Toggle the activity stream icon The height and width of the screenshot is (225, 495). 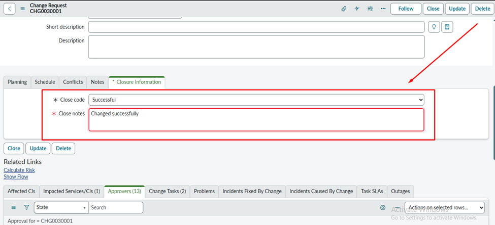tap(357, 9)
